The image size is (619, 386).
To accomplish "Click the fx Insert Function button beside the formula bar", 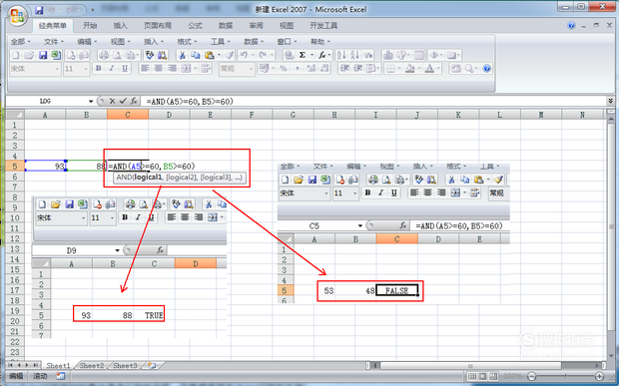I will point(134,102).
